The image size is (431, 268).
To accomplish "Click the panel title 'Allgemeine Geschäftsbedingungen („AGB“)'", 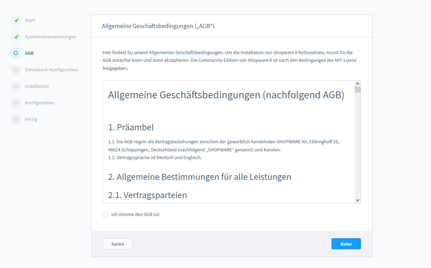I will (158, 26).
